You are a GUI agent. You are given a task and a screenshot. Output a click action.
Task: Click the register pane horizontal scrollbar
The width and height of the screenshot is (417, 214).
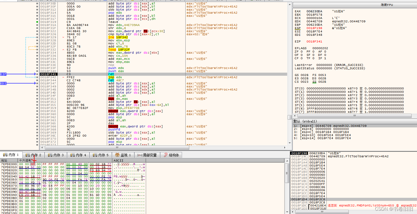click(x=354, y=116)
